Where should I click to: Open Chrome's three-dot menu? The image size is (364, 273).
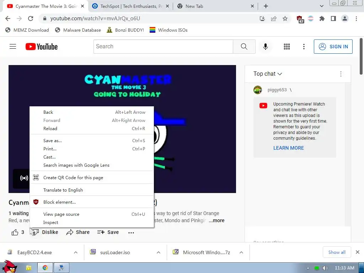click(x=356, y=18)
